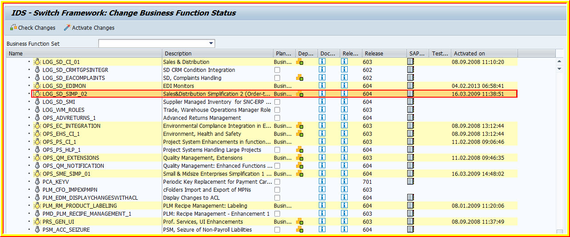
Task: Open SAP note icon for PCA_KEYV
Action: [x=411, y=182]
